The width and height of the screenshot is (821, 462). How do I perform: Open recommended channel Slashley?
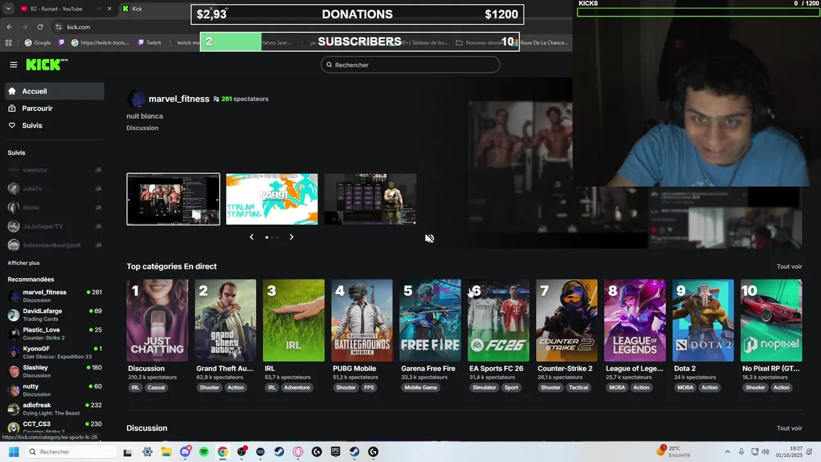55,371
